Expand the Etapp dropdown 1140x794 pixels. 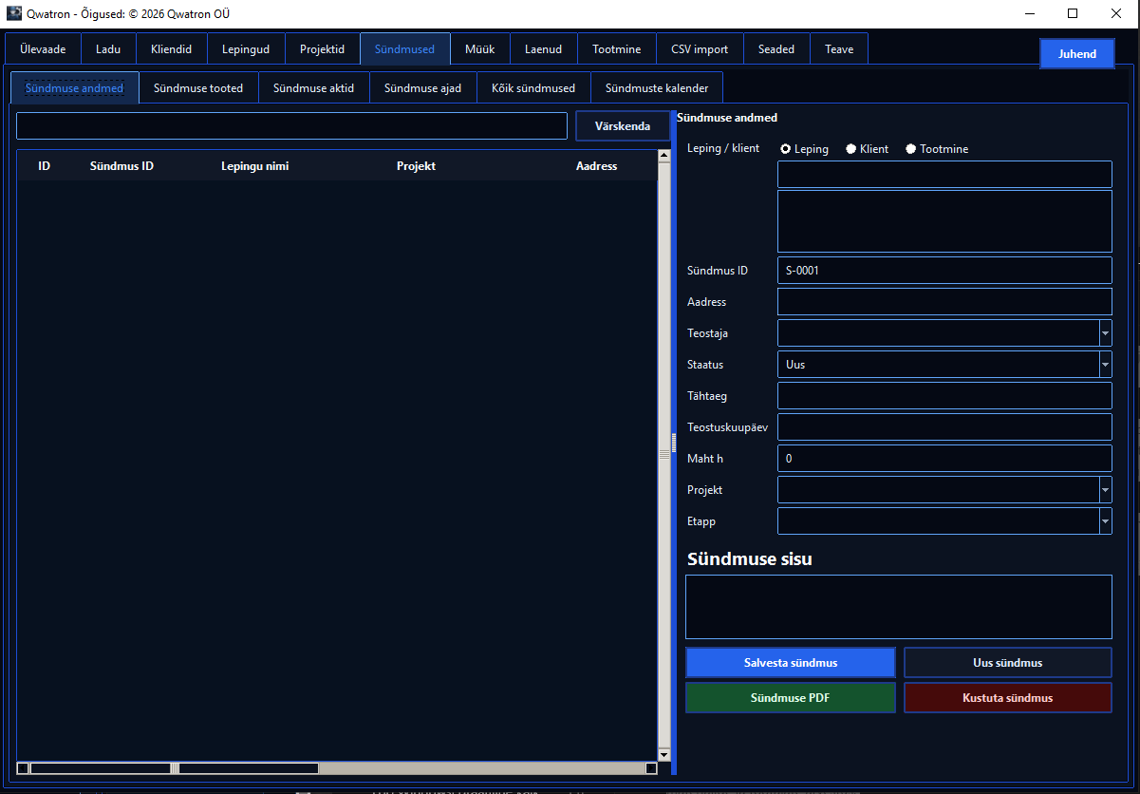point(1105,521)
